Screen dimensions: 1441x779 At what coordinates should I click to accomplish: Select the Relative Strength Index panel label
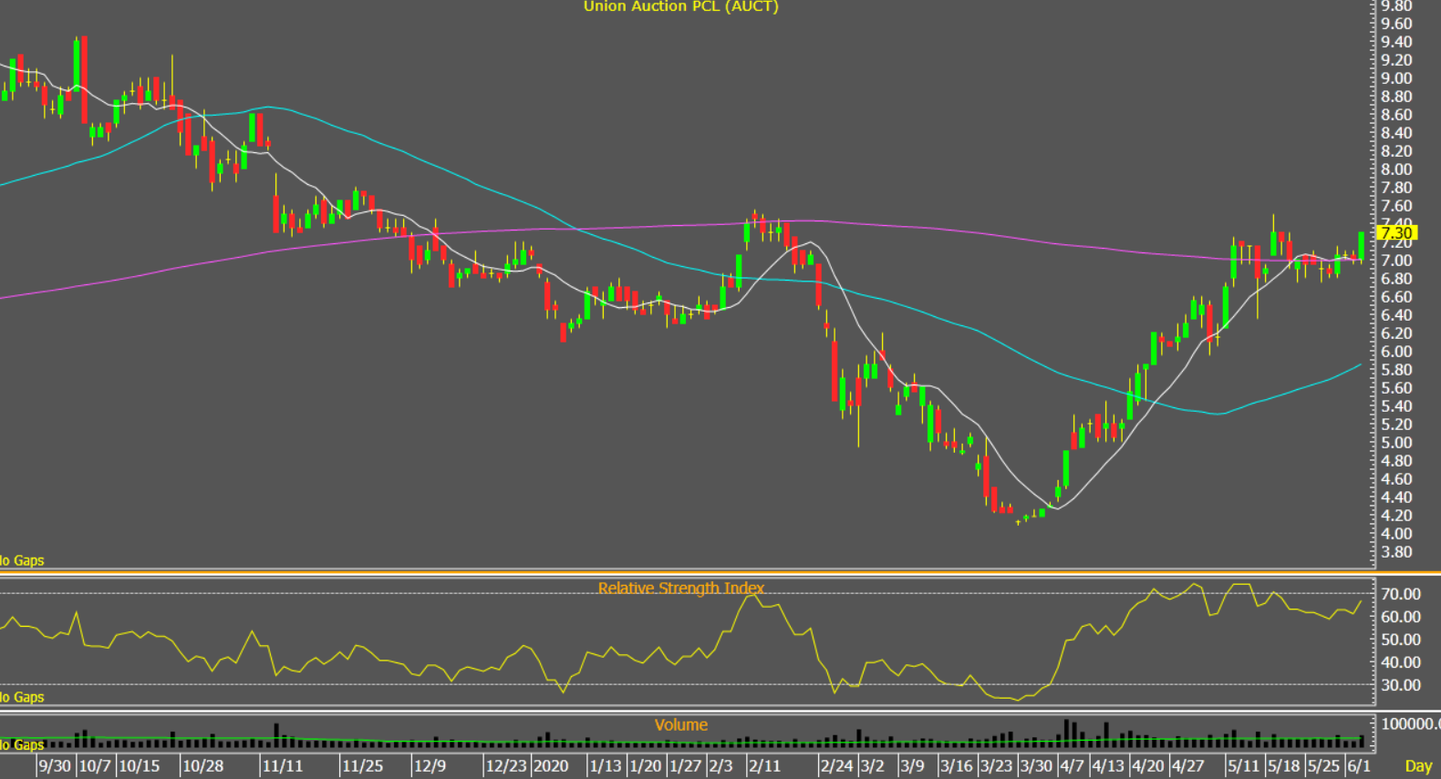pyautogui.click(x=681, y=588)
